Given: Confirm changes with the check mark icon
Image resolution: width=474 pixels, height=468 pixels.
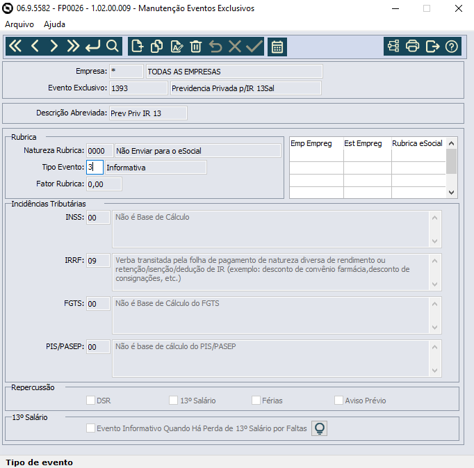Looking at the screenshot, I should 254,47.
